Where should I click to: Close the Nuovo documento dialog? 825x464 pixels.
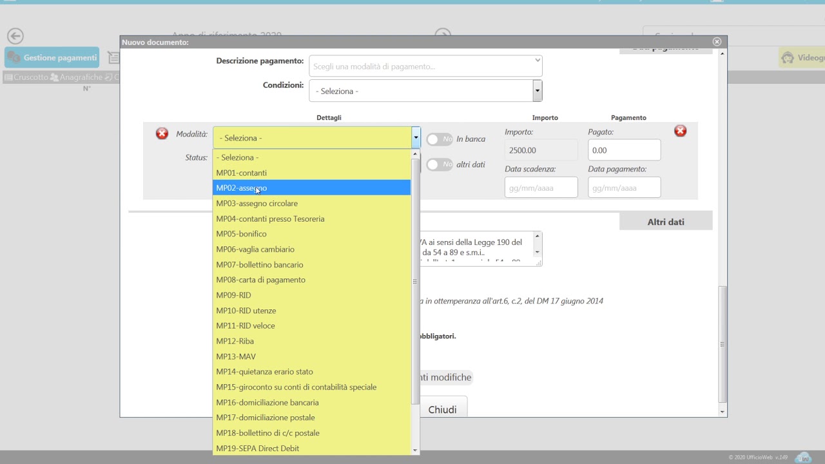(717, 42)
